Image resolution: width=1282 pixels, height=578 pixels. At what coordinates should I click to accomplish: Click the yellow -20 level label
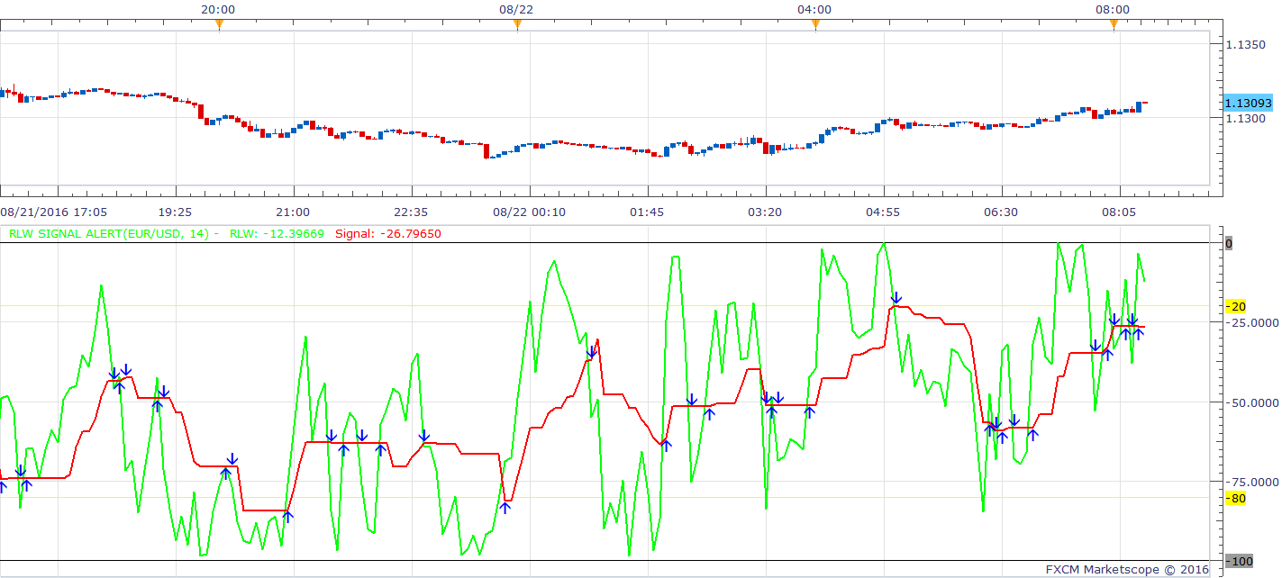point(1235,306)
